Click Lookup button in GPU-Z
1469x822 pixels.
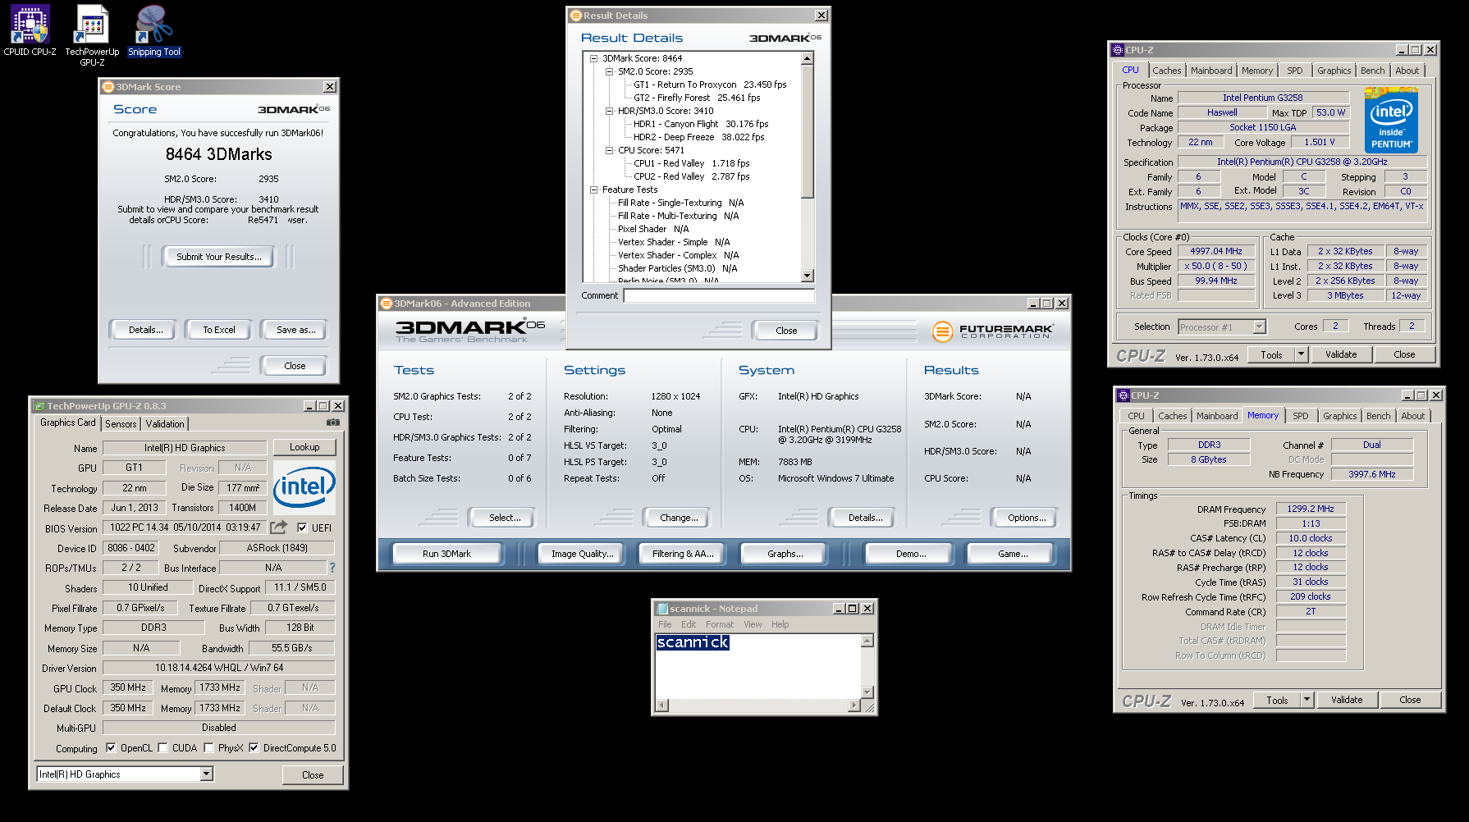pos(304,447)
